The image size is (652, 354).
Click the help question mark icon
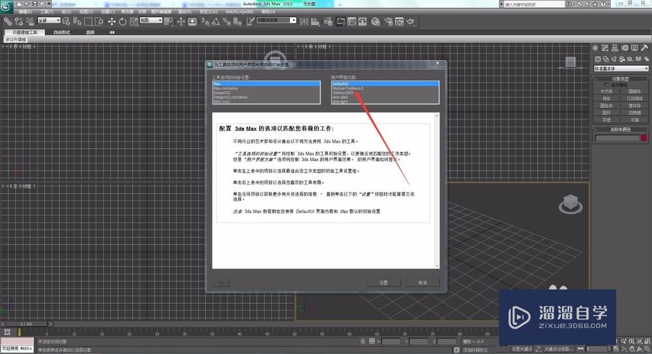(603, 4)
